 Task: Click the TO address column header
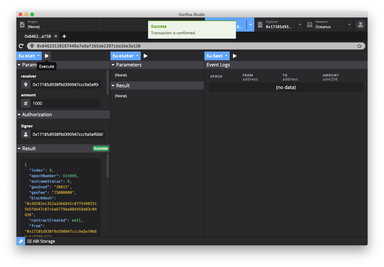pos(290,77)
